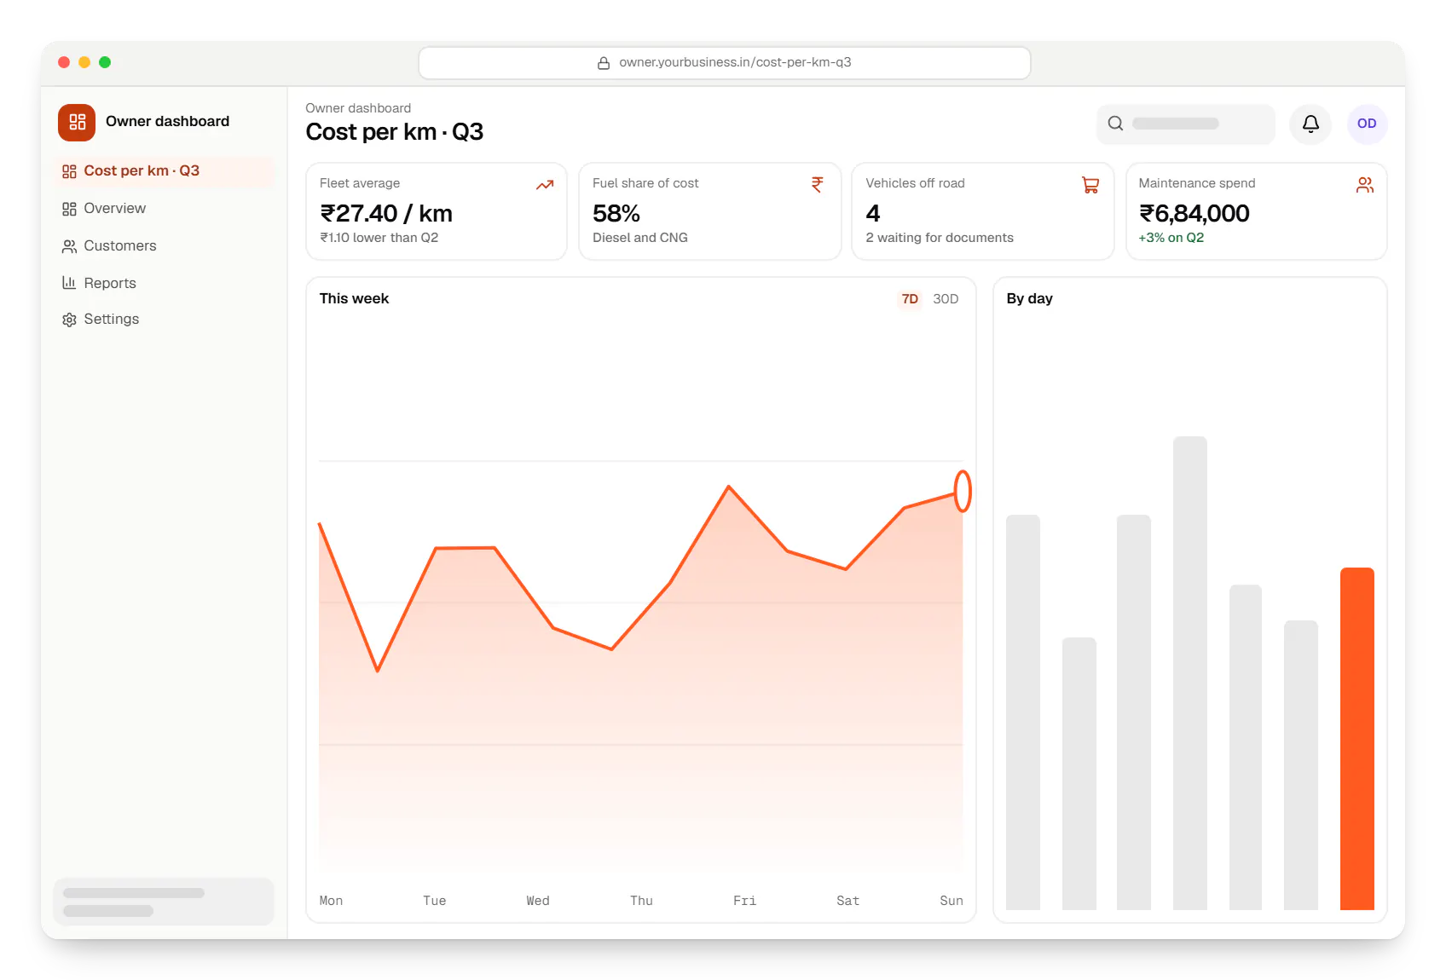Switch chart range to 7D

910,299
